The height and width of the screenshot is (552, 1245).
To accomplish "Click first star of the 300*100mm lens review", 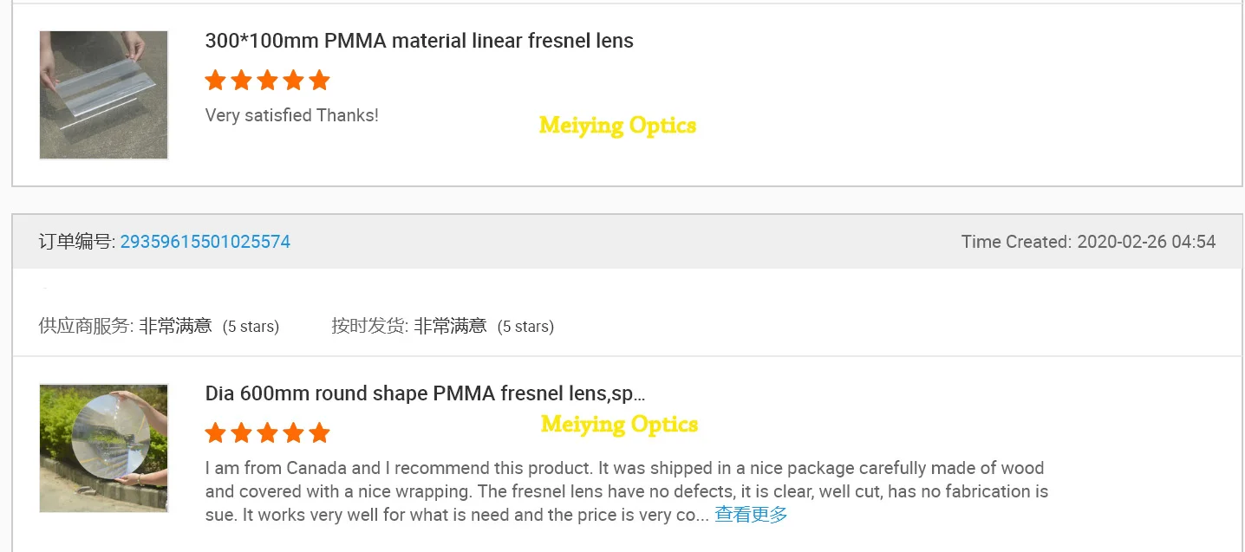I will (216, 81).
